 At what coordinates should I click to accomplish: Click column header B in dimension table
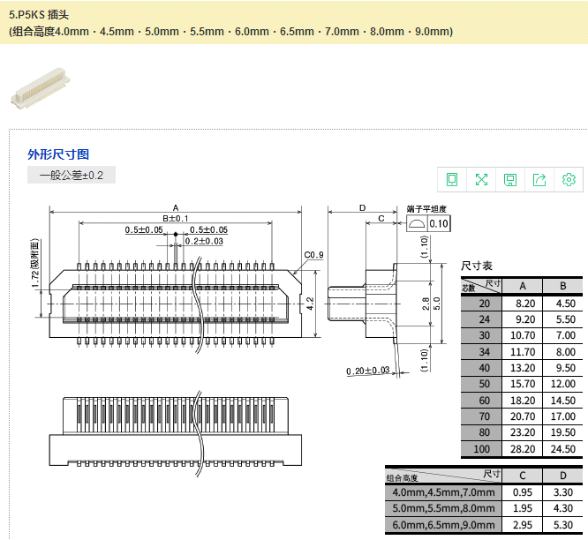(562, 286)
